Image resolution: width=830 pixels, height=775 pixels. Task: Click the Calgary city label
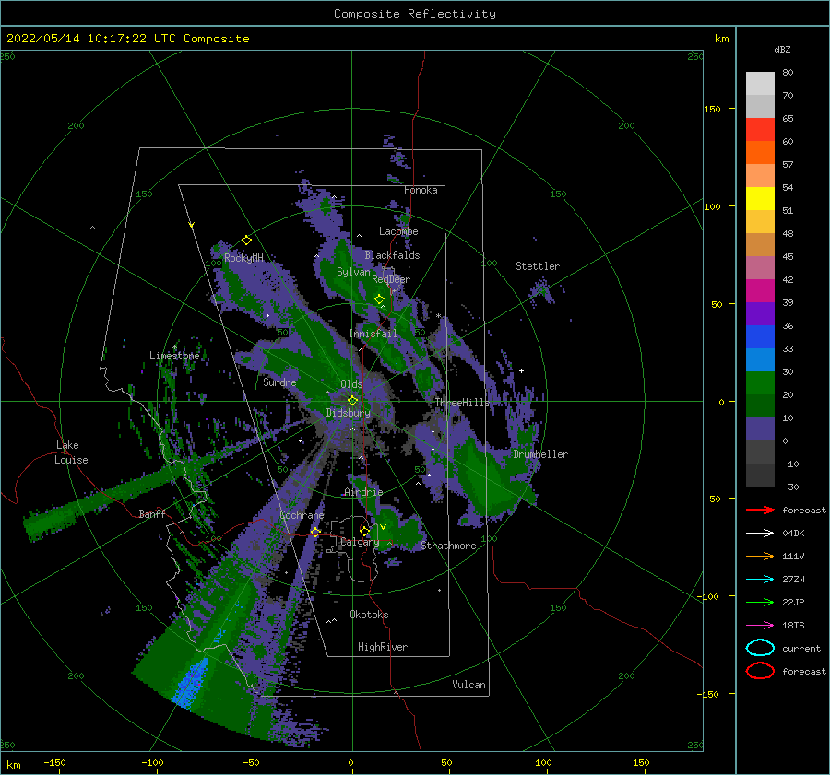pos(360,542)
